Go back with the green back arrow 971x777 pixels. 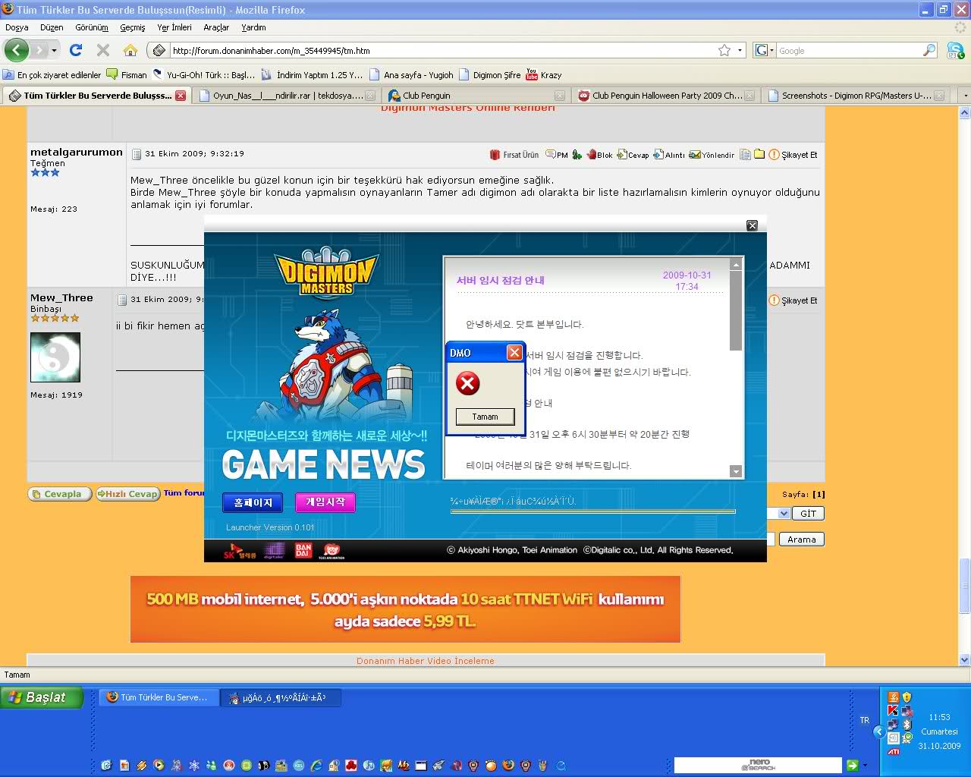[x=17, y=50]
